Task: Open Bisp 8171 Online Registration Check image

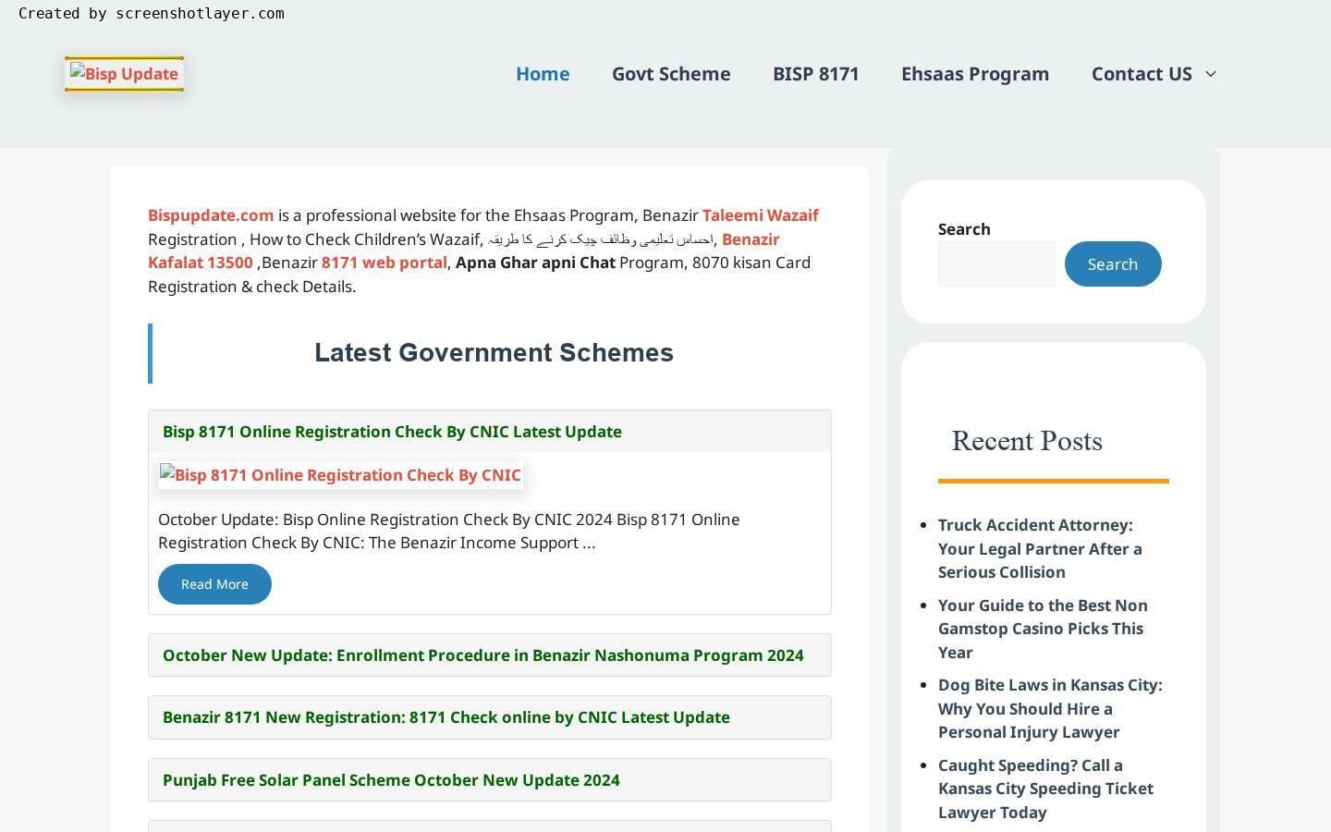Action: 340,475
